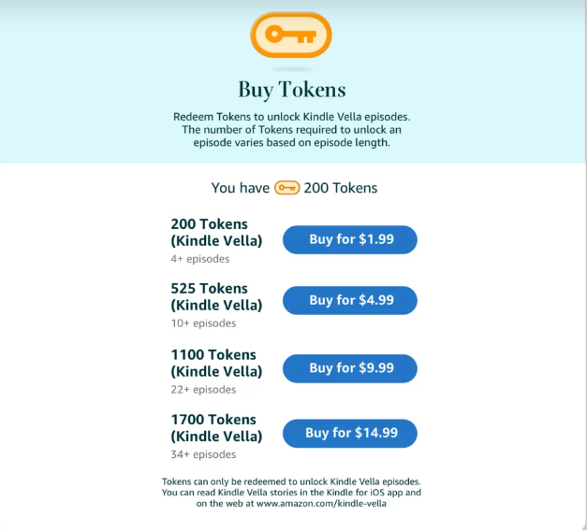Click the Redeem Tokens description paragraph
587x530 pixels.
(292, 130)
